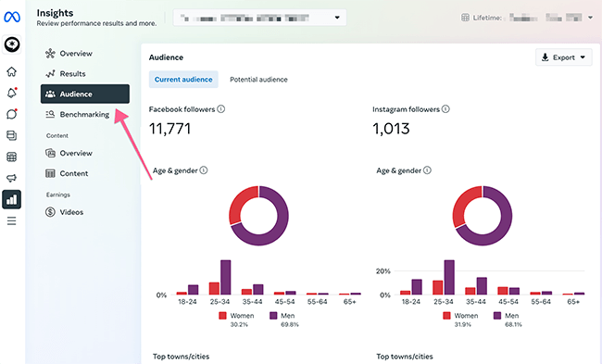Open Videos under Earnings

(x=85, y=212)
